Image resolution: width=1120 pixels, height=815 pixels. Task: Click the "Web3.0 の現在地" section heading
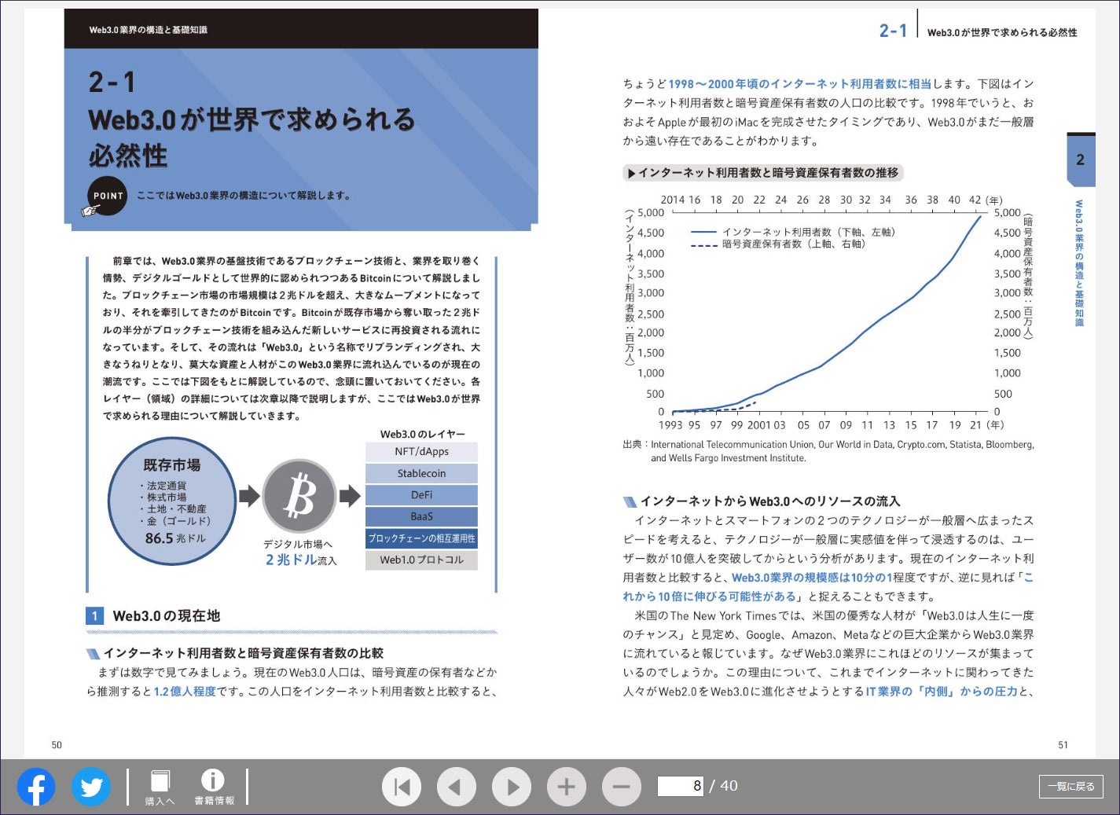pyautogui.click(x=167, y=616)
